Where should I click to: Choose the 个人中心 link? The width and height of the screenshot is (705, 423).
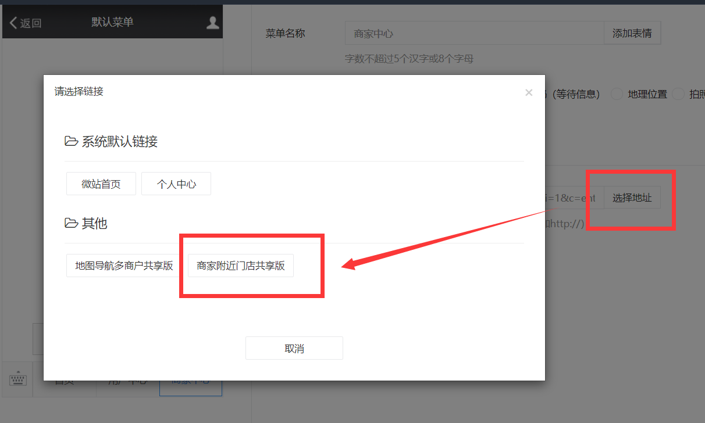(176, 184)
